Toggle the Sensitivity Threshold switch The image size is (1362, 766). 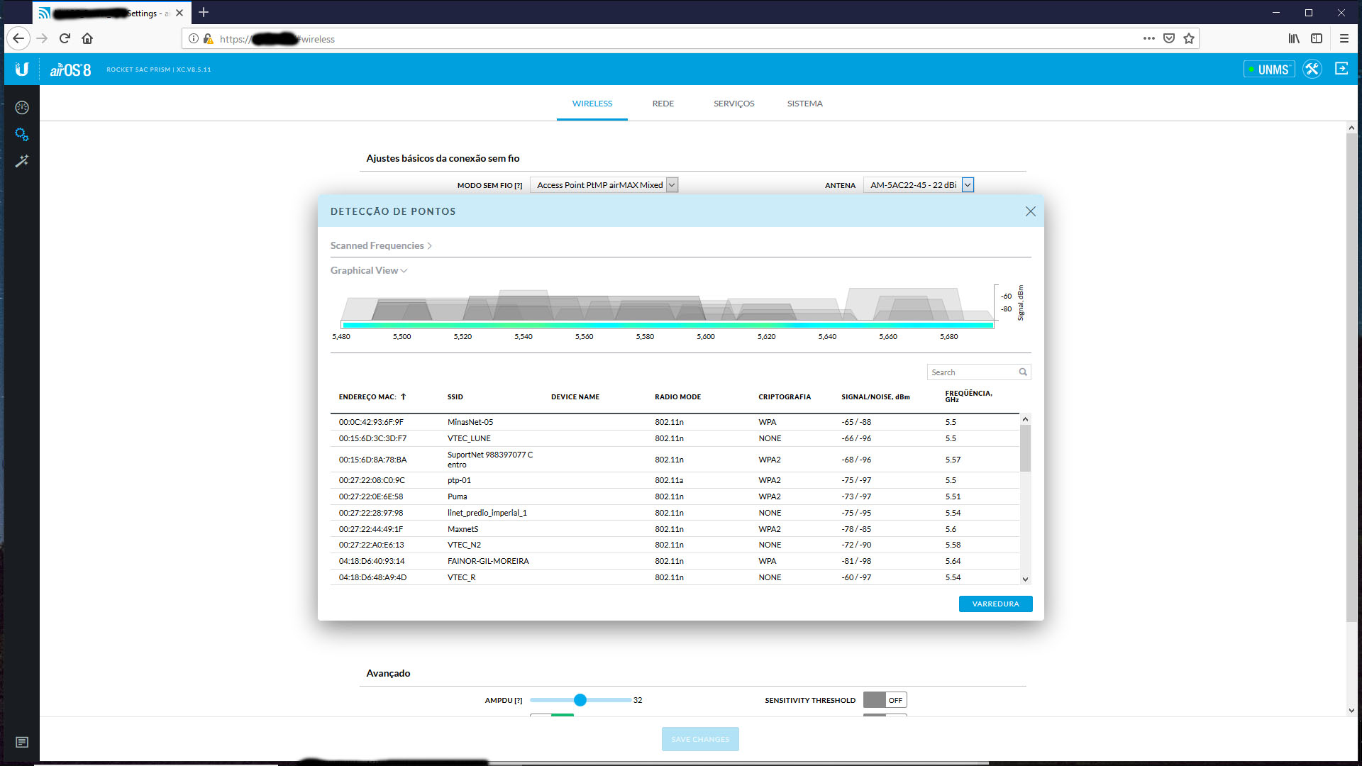coord(885,700)
